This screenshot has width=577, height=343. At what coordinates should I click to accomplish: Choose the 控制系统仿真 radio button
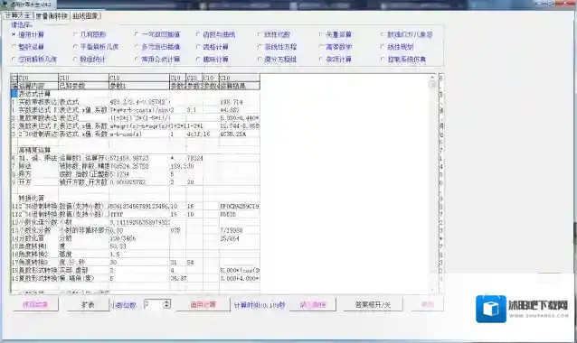pos(403,59)
